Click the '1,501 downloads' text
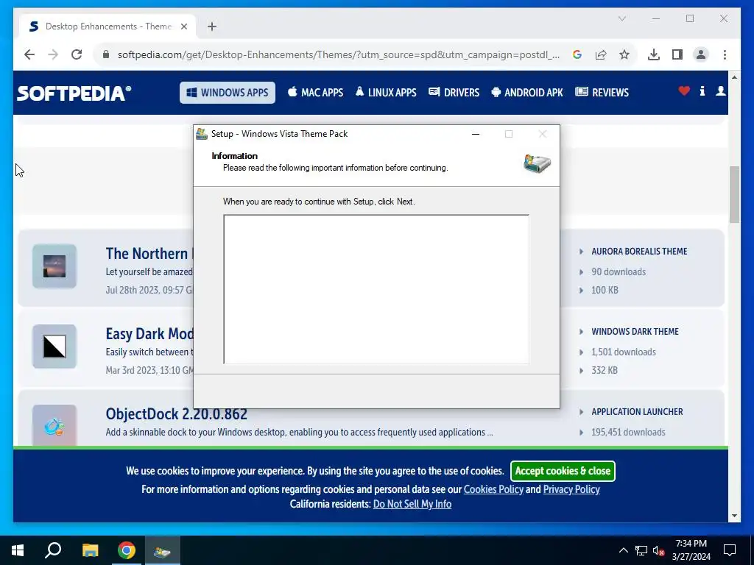 (x=624, y=352)
